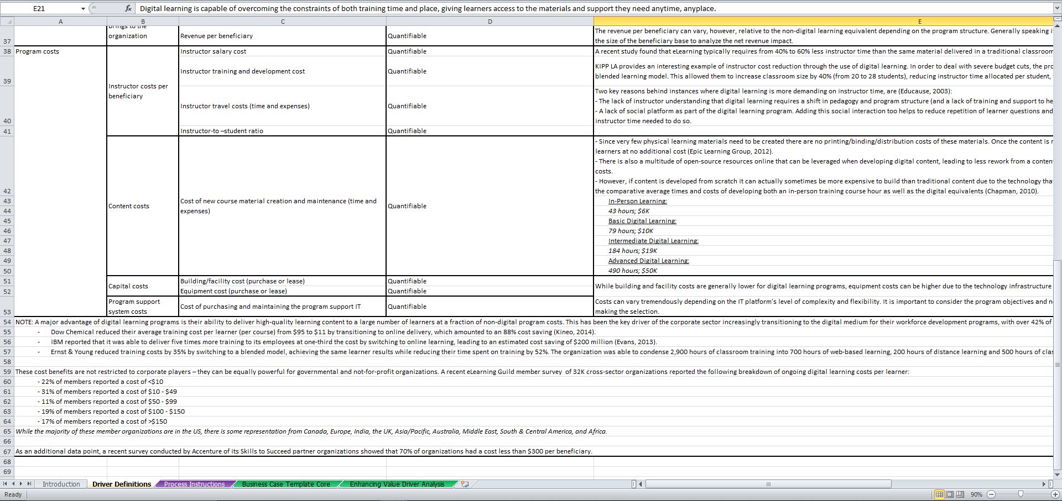Select 'Intermediate Digital Learning:' cell
The image size is (1062, 501).
click(823, 241)
